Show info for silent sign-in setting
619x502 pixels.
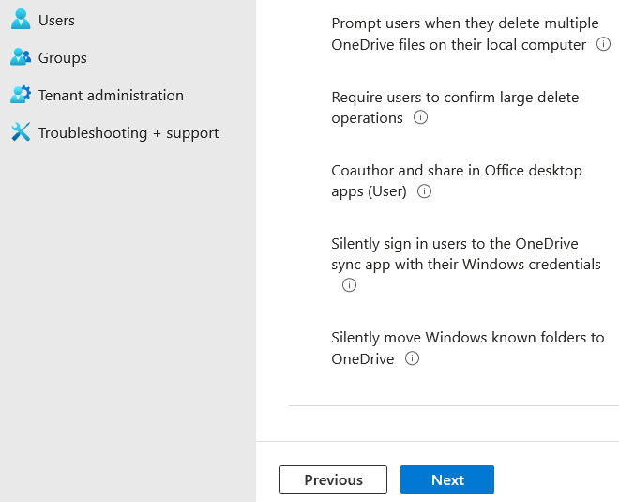350,285
